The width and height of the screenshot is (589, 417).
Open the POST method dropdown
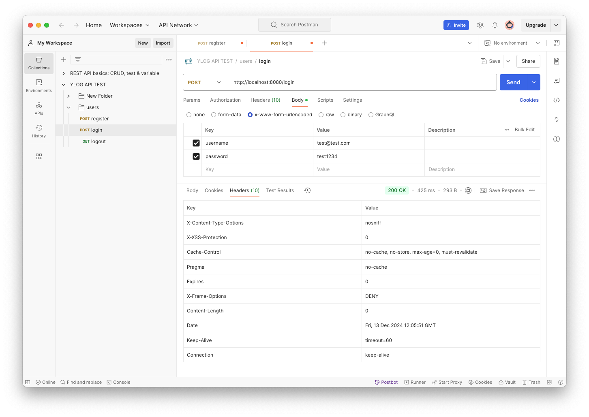[x=205, y=82]
